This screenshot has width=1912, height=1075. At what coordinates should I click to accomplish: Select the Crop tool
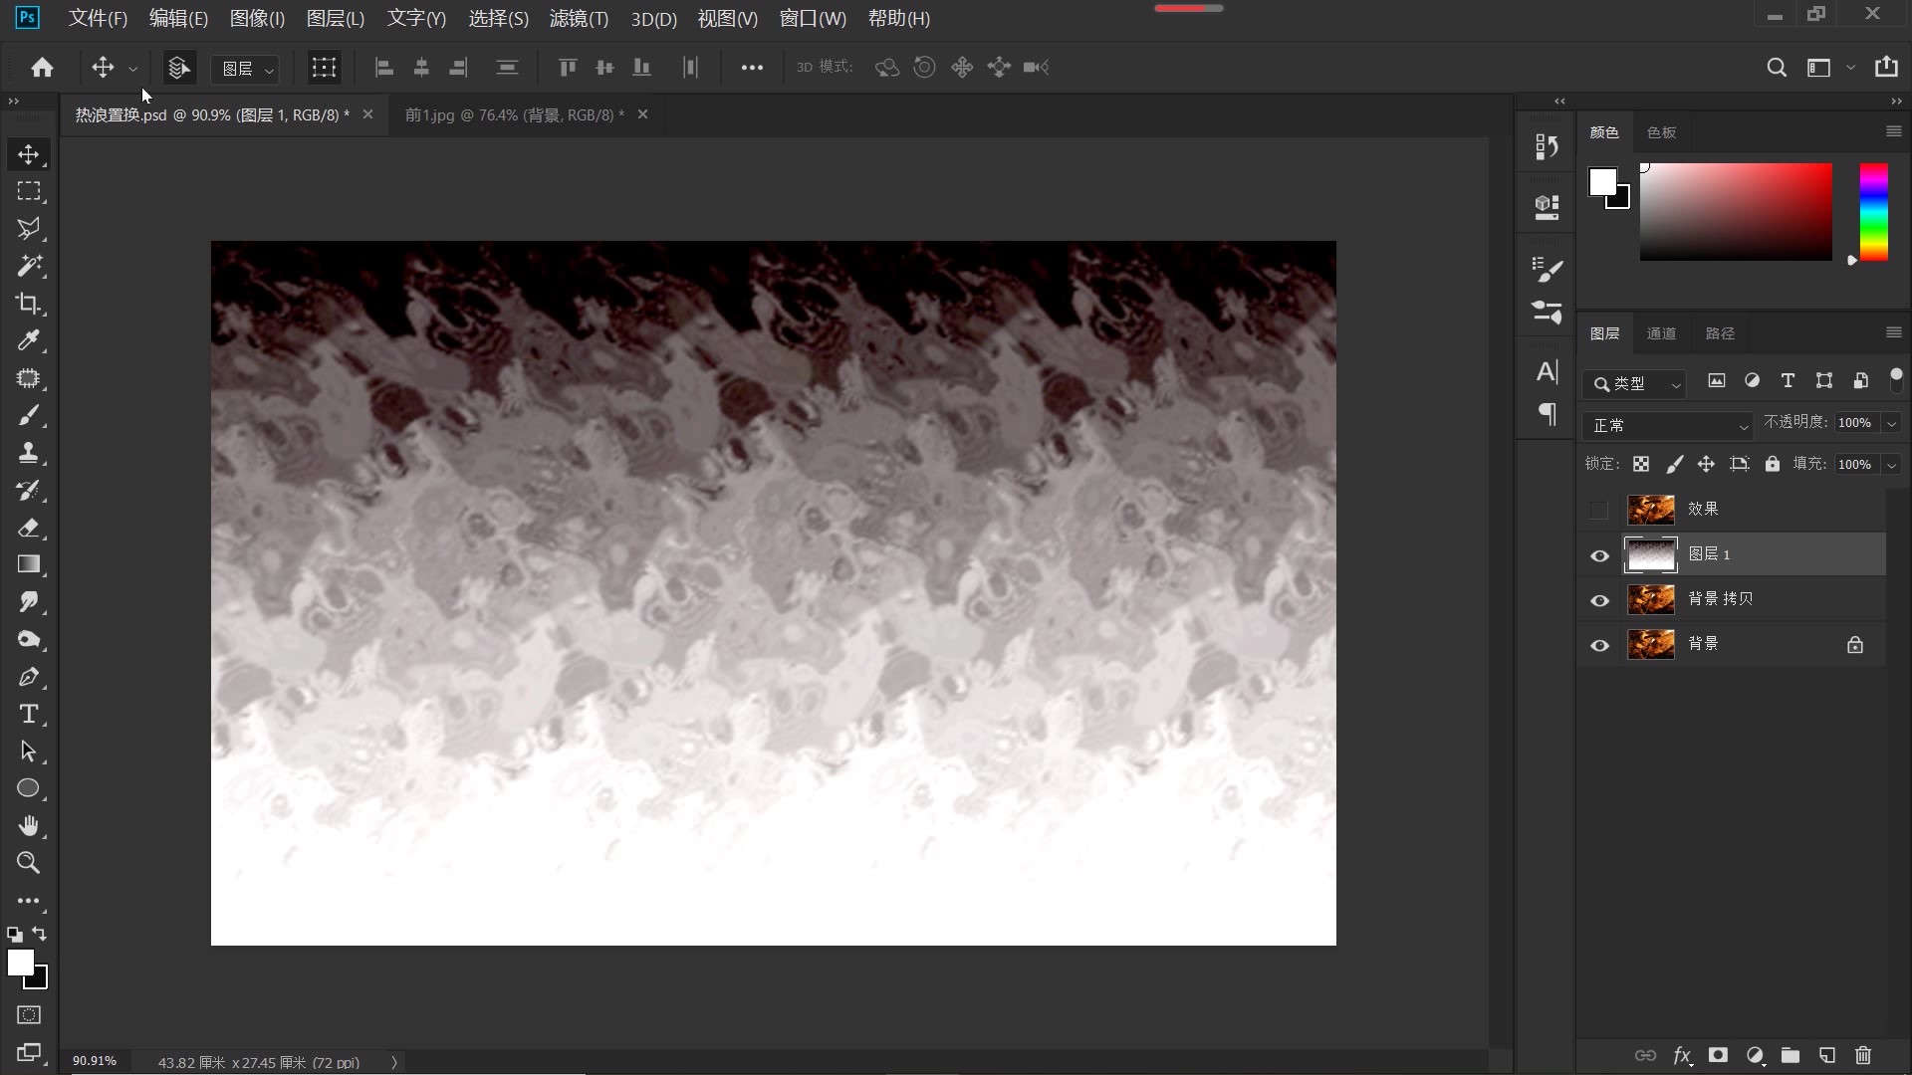tap(28, 304)
